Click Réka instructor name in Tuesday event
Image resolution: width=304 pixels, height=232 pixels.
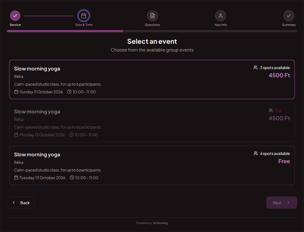coord(19,162)
